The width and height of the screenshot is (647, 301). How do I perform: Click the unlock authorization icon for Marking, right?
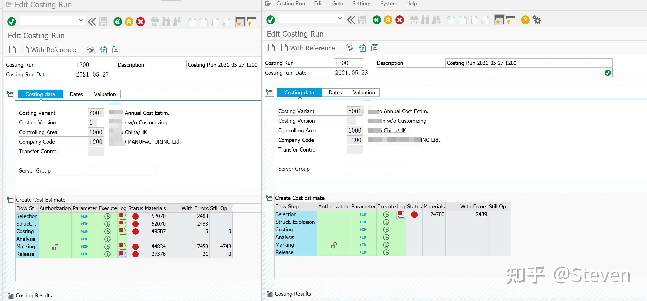click(334, 245)
